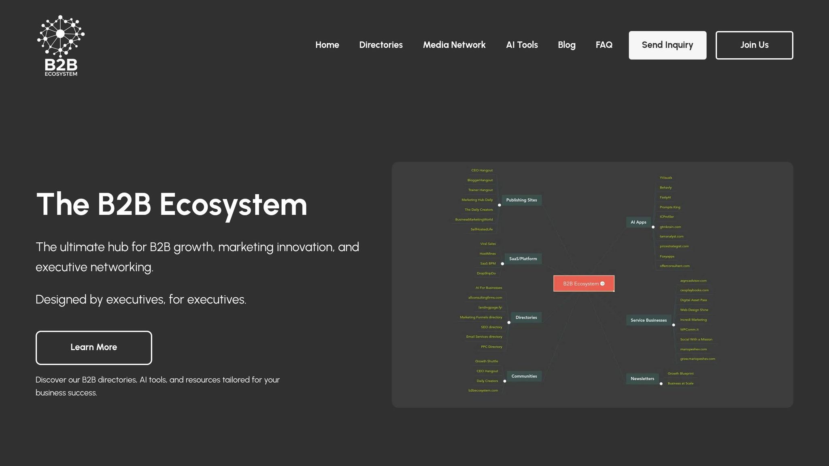
Task: Click the allconsultingfirms.com entry
Action: tap(485, 298)
